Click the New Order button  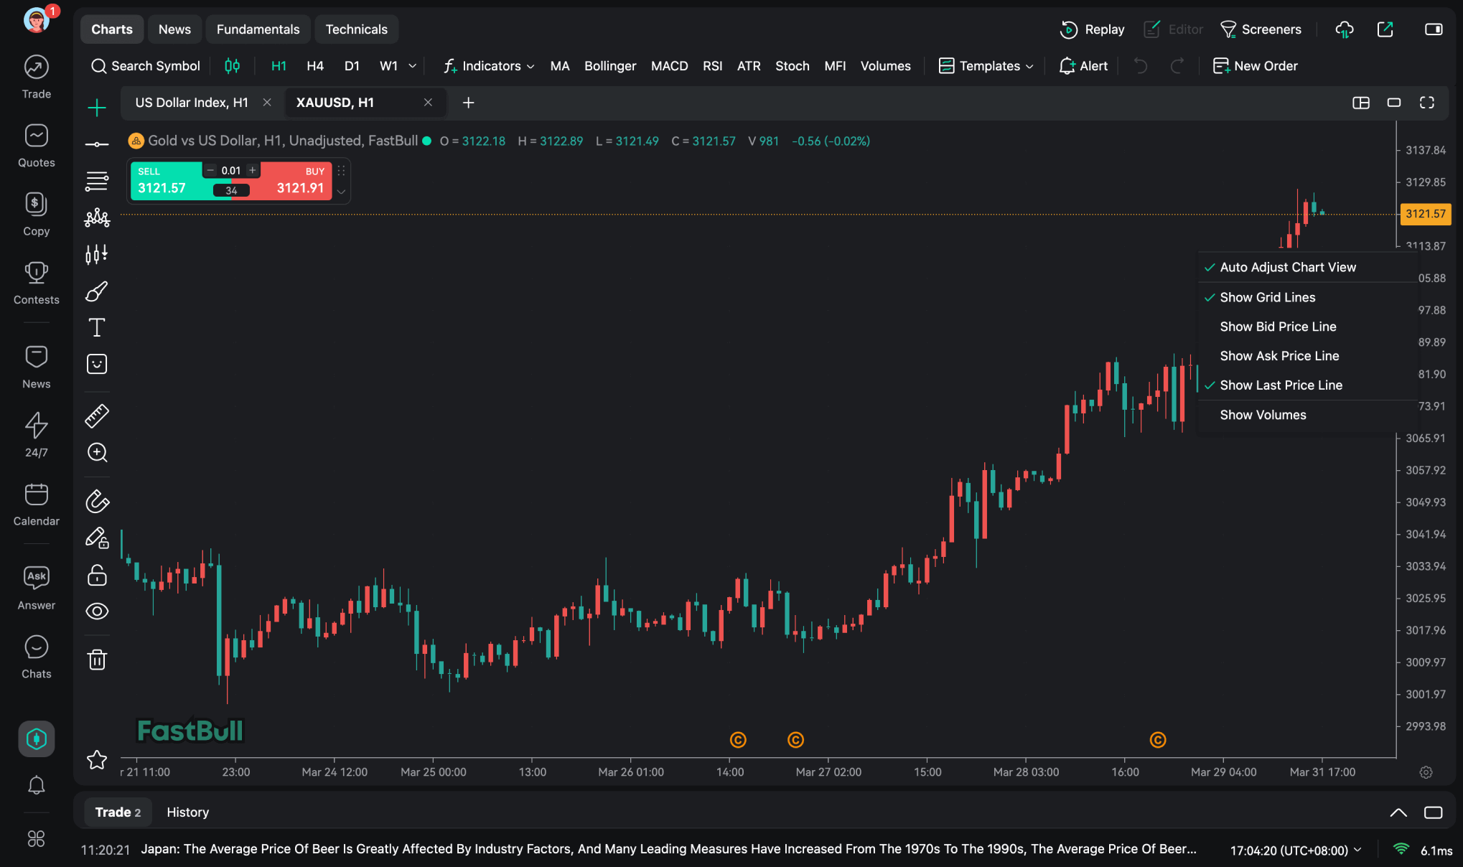[1256, 66]
